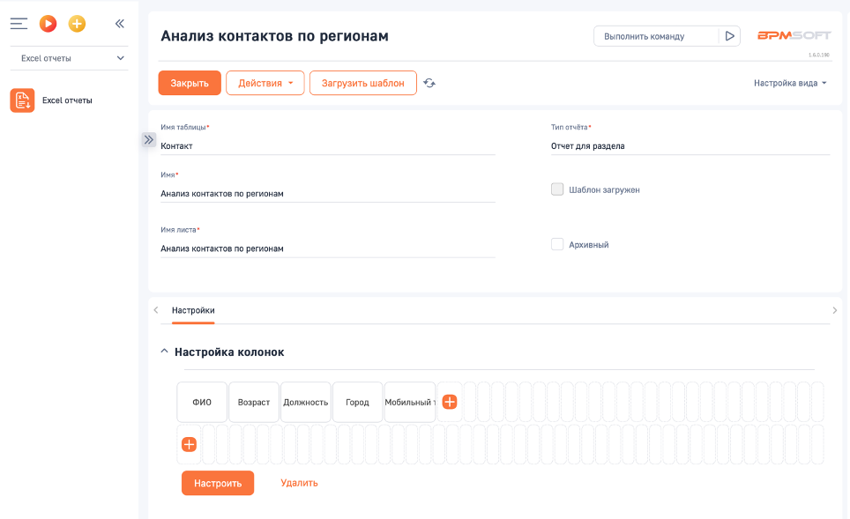Click the version number 1.6.0.190

[x=818, y=55]
